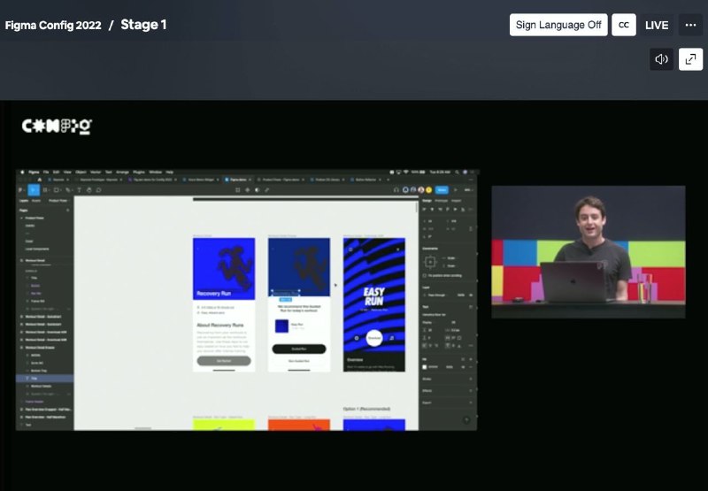Expand the video player to fullscreen
The height and width of the screenshot is (491, 708).
coord(690,59)
